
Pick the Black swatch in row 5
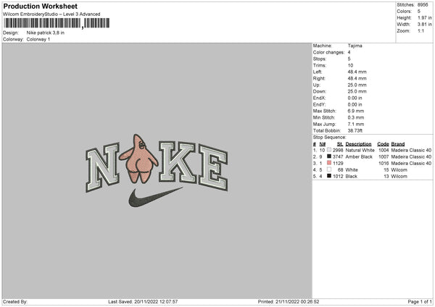click(x=329, y=176)
